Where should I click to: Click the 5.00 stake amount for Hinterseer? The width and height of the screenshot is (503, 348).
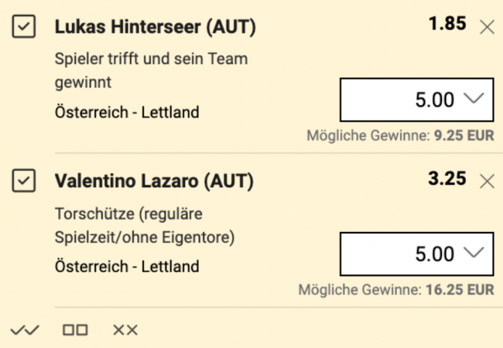(435, 100)
